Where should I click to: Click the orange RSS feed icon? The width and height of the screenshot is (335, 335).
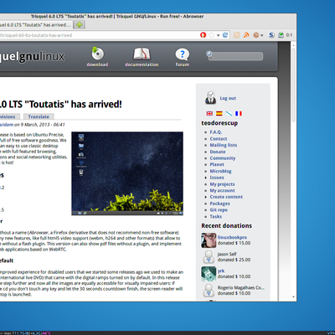click(246, 35)
